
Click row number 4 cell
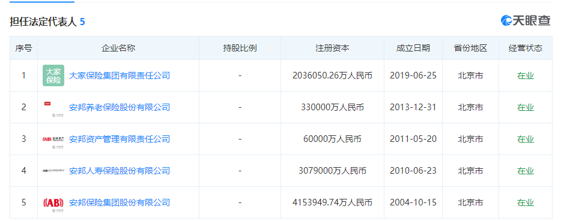(x=23, y=171)
